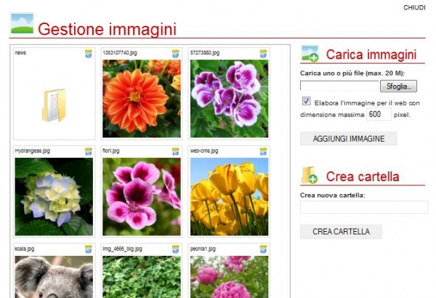Select the orange dahlia thumbnail
Image resolution: width=436 pixels, height=298 pixels.
click(142, 99)
